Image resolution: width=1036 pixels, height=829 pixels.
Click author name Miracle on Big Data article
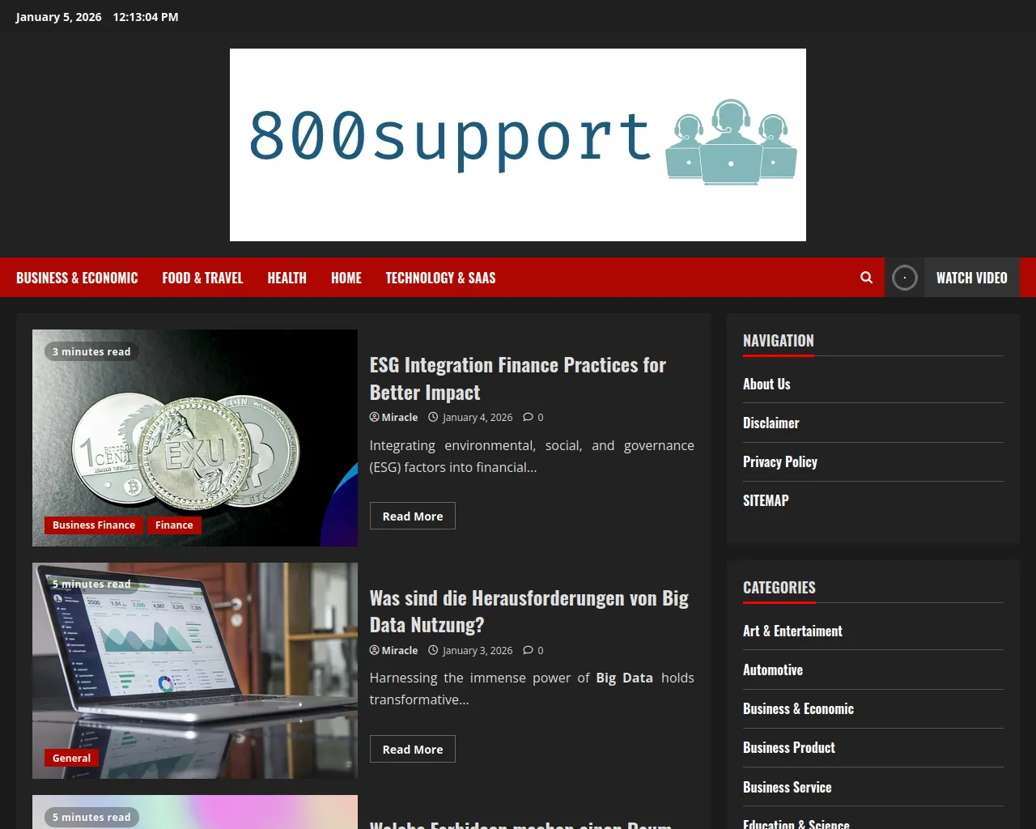coord(400,650)
